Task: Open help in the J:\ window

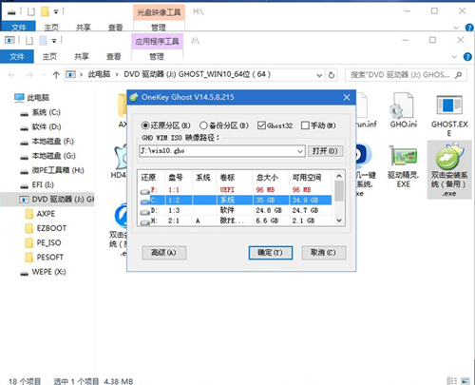Action: tap(467, 57)
